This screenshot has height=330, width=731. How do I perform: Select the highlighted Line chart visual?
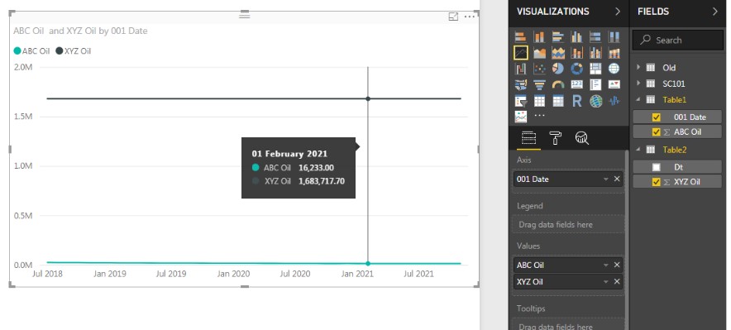click(x=521, y=53)
